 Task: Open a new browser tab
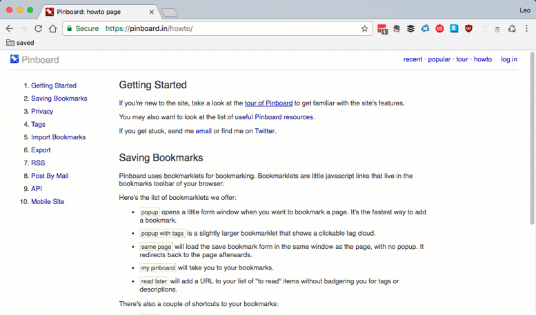[x=169, y=12]
